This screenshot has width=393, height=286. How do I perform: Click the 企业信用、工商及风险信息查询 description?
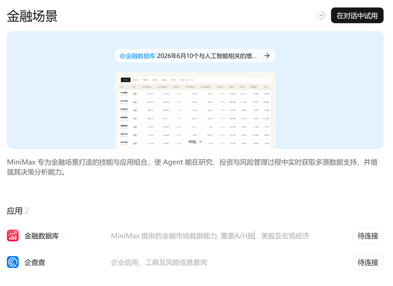(x=159, y=262)
